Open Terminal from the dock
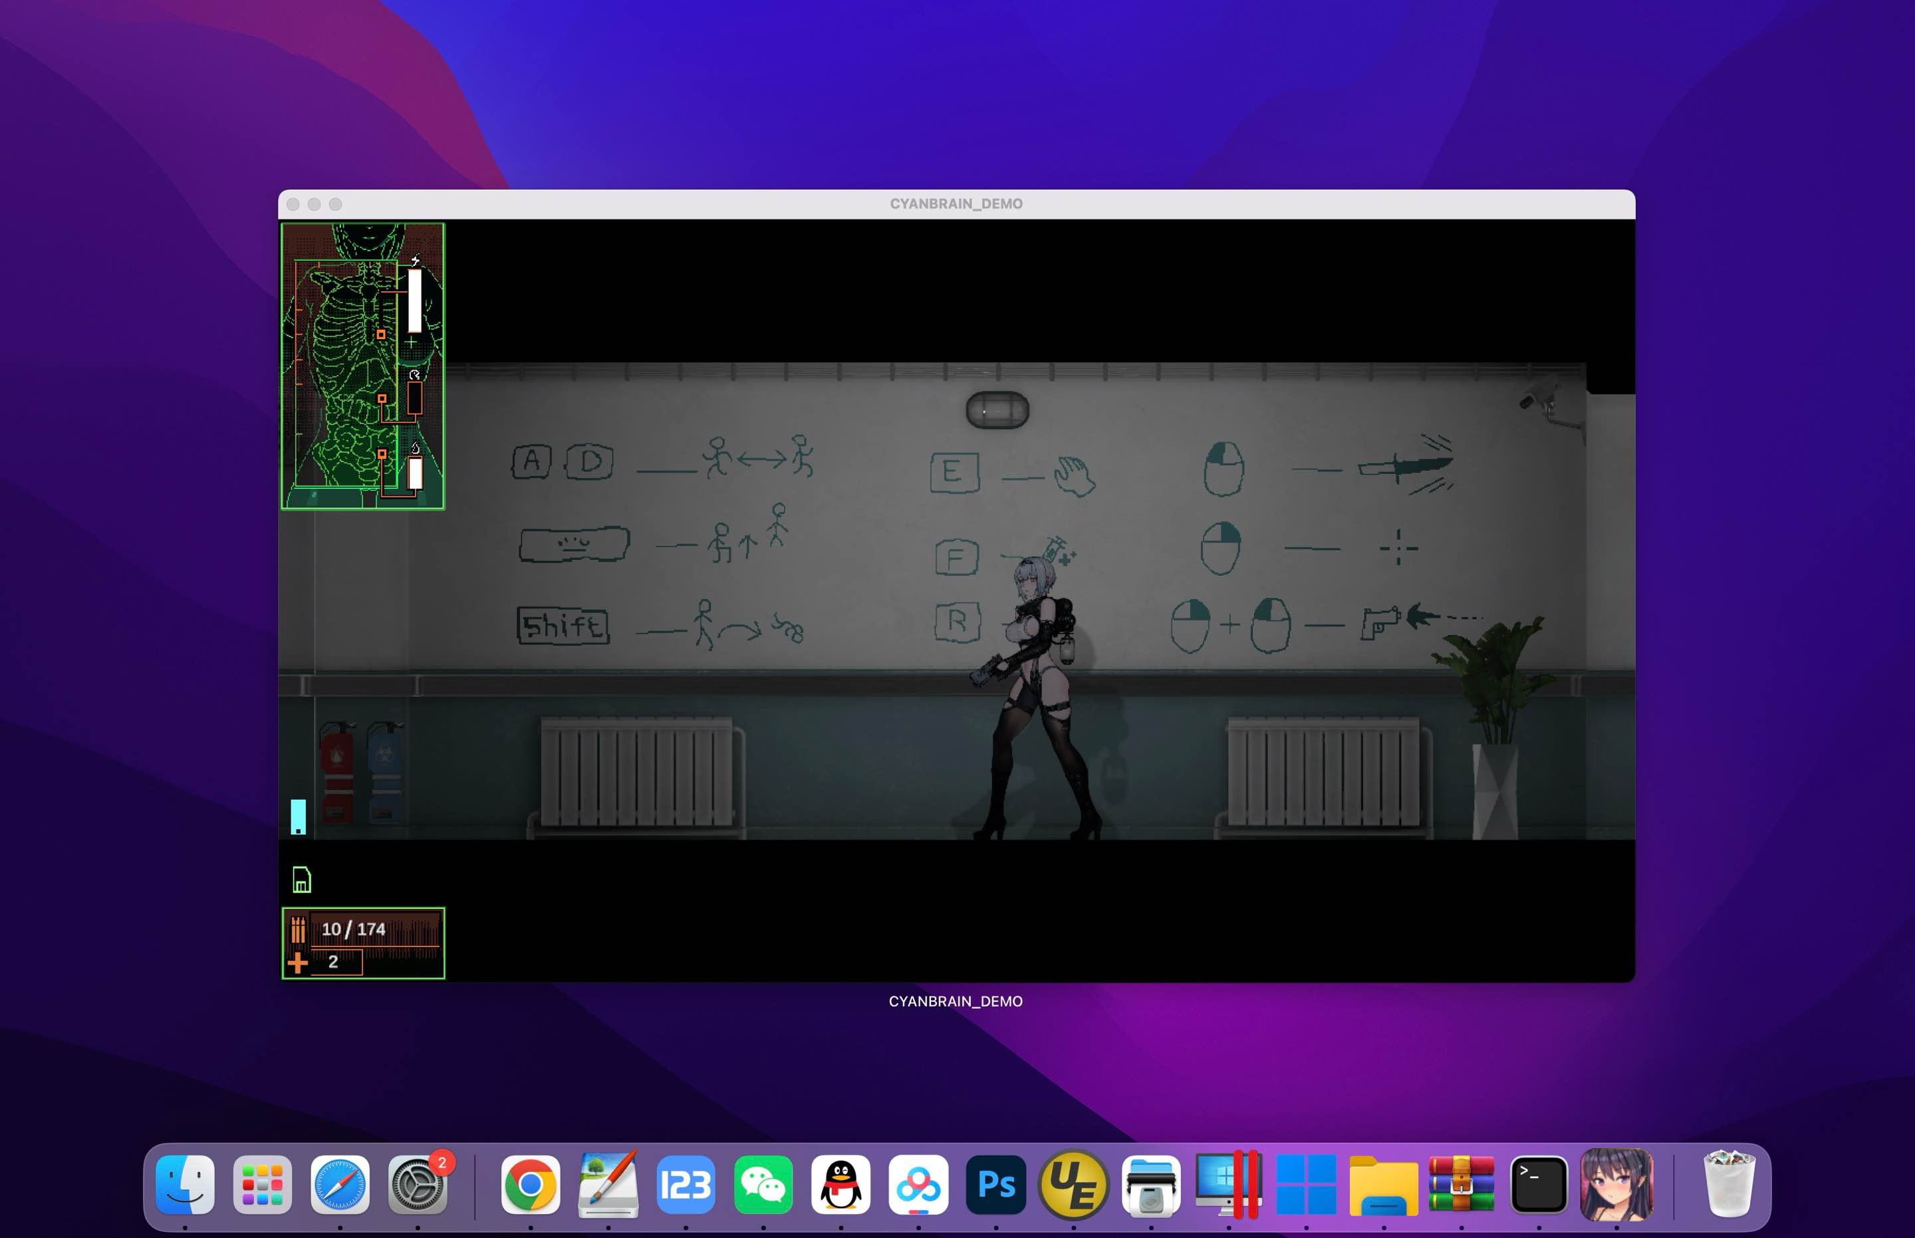Viewport: 1915px width, 1238px height. click(1538, 1185)
